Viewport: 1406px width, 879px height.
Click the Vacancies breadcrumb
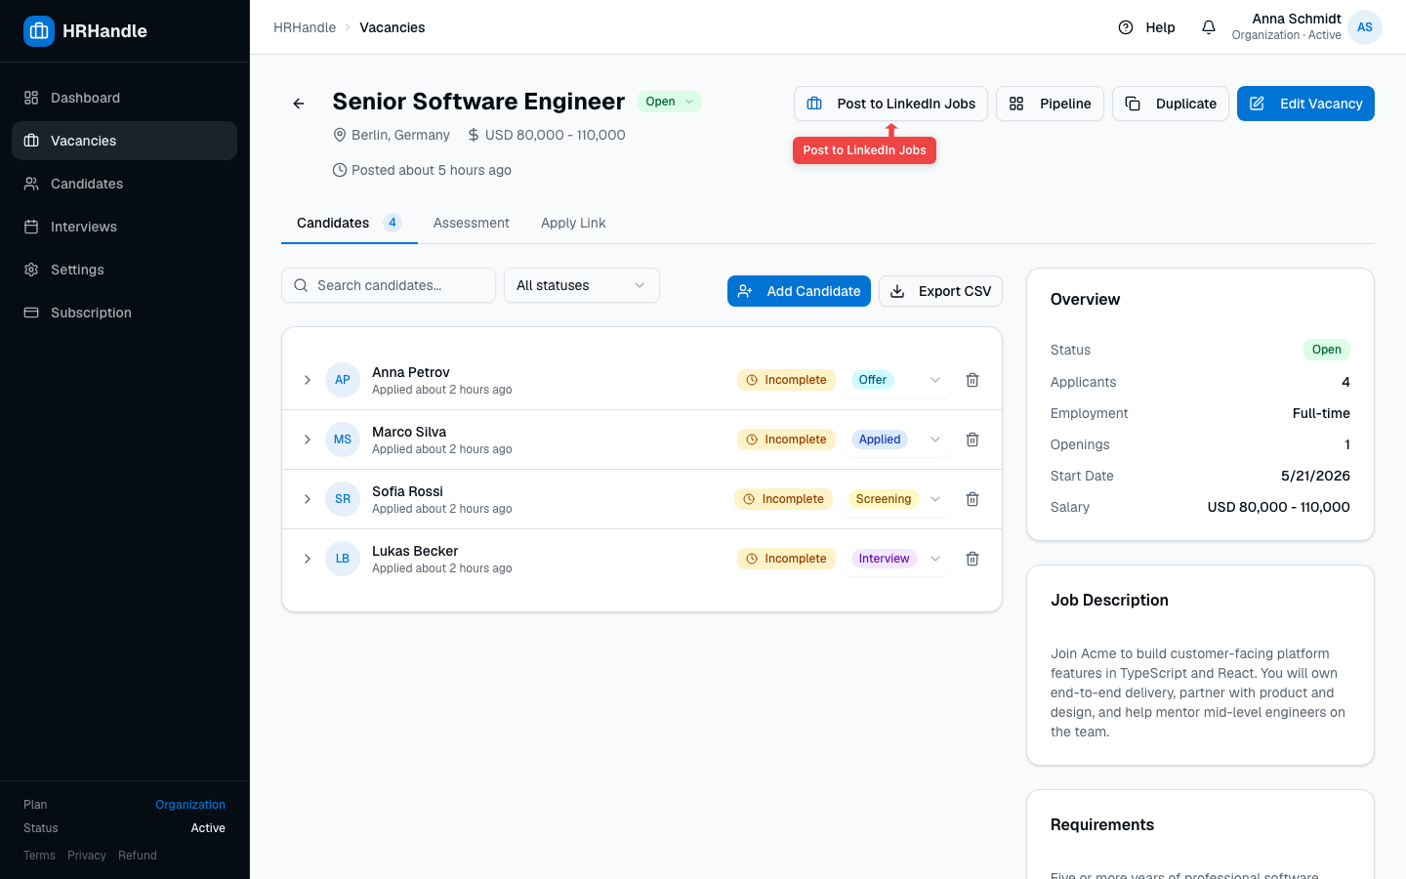tap(393, 27)
